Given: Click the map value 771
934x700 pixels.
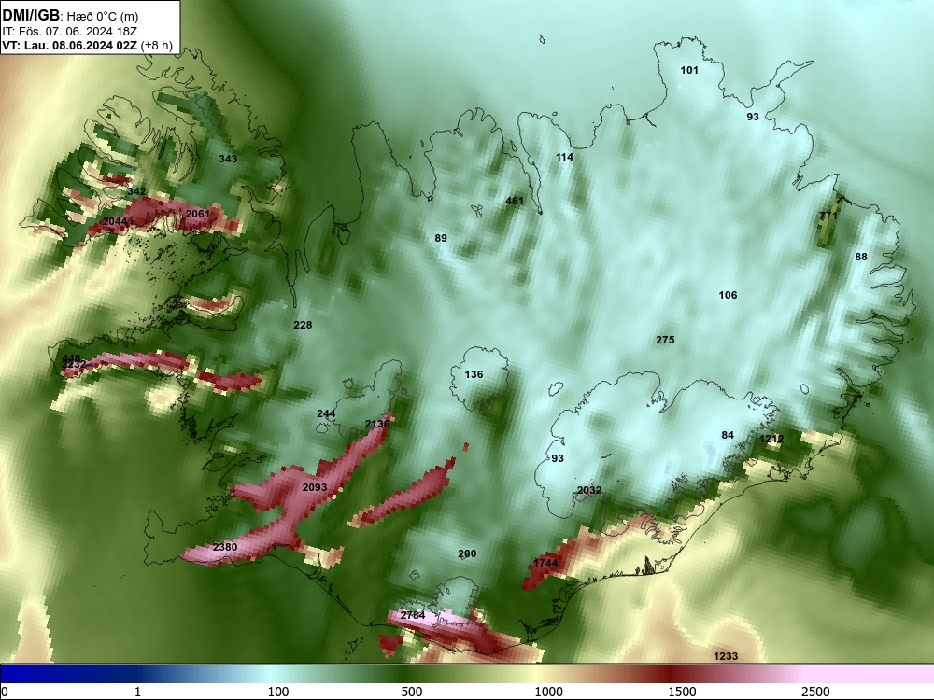Looking at the screenshot, I should click(828, 216).
